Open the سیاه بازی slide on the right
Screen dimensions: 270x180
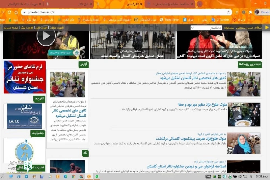[219, 45]
